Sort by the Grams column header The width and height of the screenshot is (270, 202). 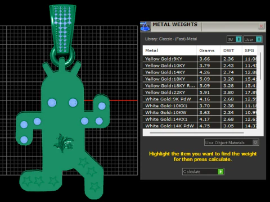[209, 50]
